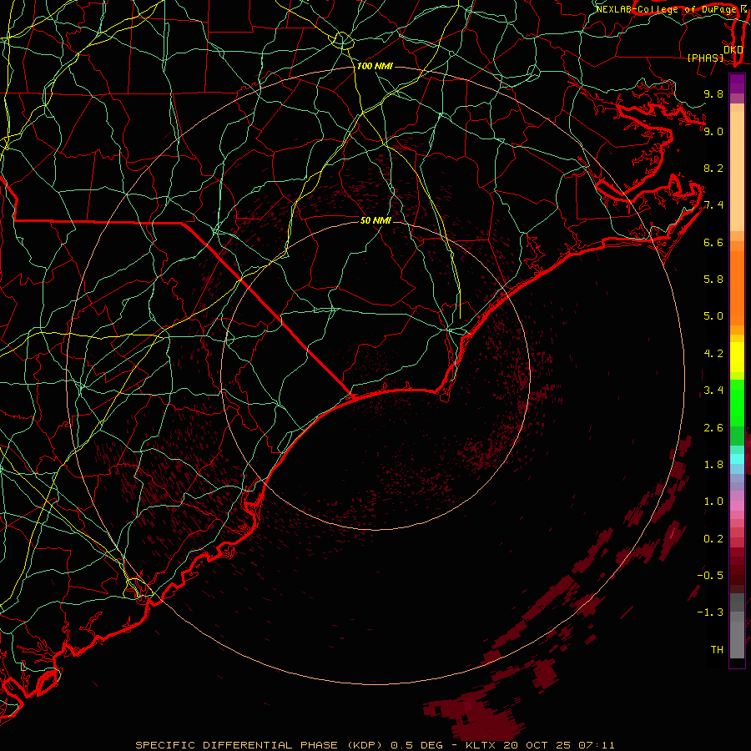Screen dimensions: 751x751
Task: Pick the pink color bar segment
Action: [x=737, y=506]
